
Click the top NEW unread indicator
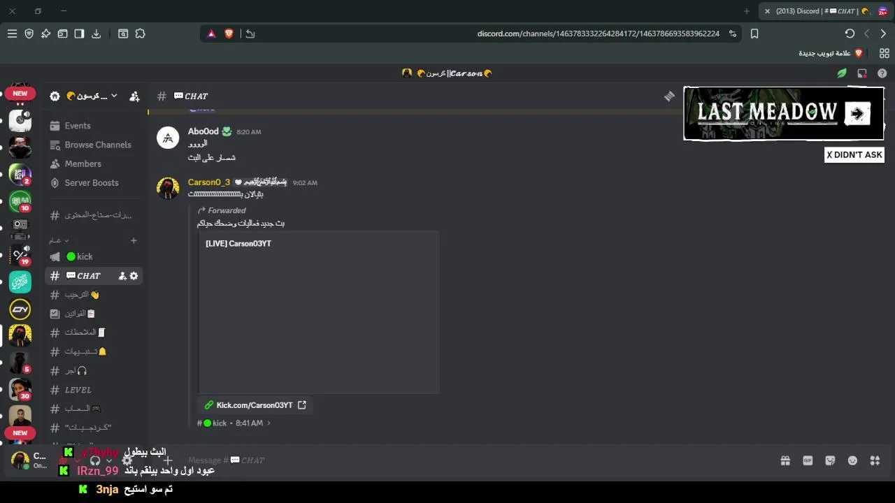point(20,94)
